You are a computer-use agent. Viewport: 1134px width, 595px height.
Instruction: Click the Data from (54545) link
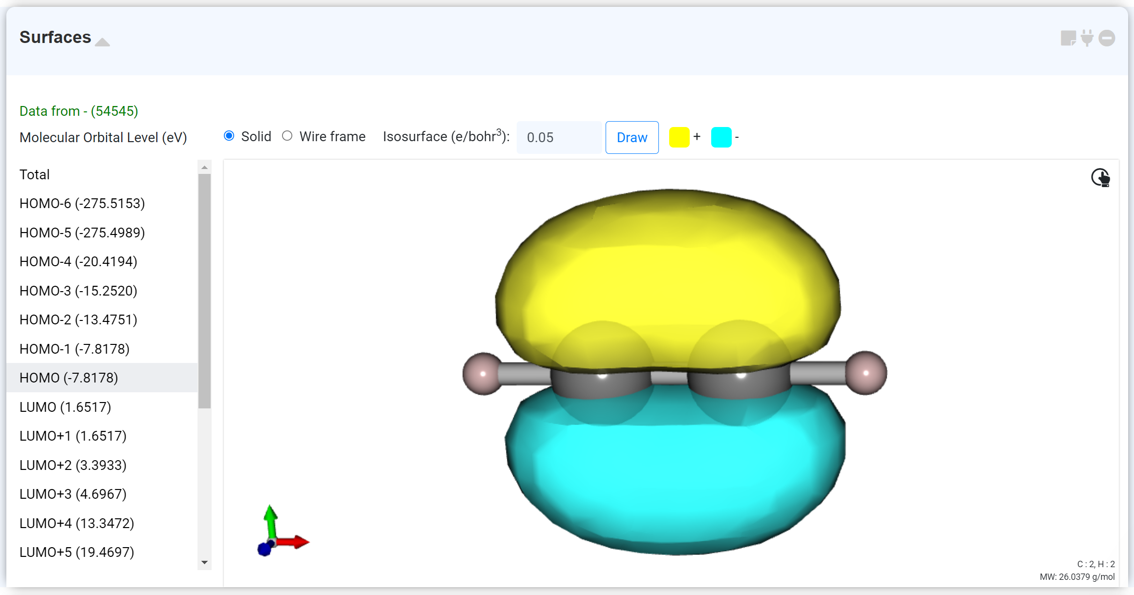[79, 111]
